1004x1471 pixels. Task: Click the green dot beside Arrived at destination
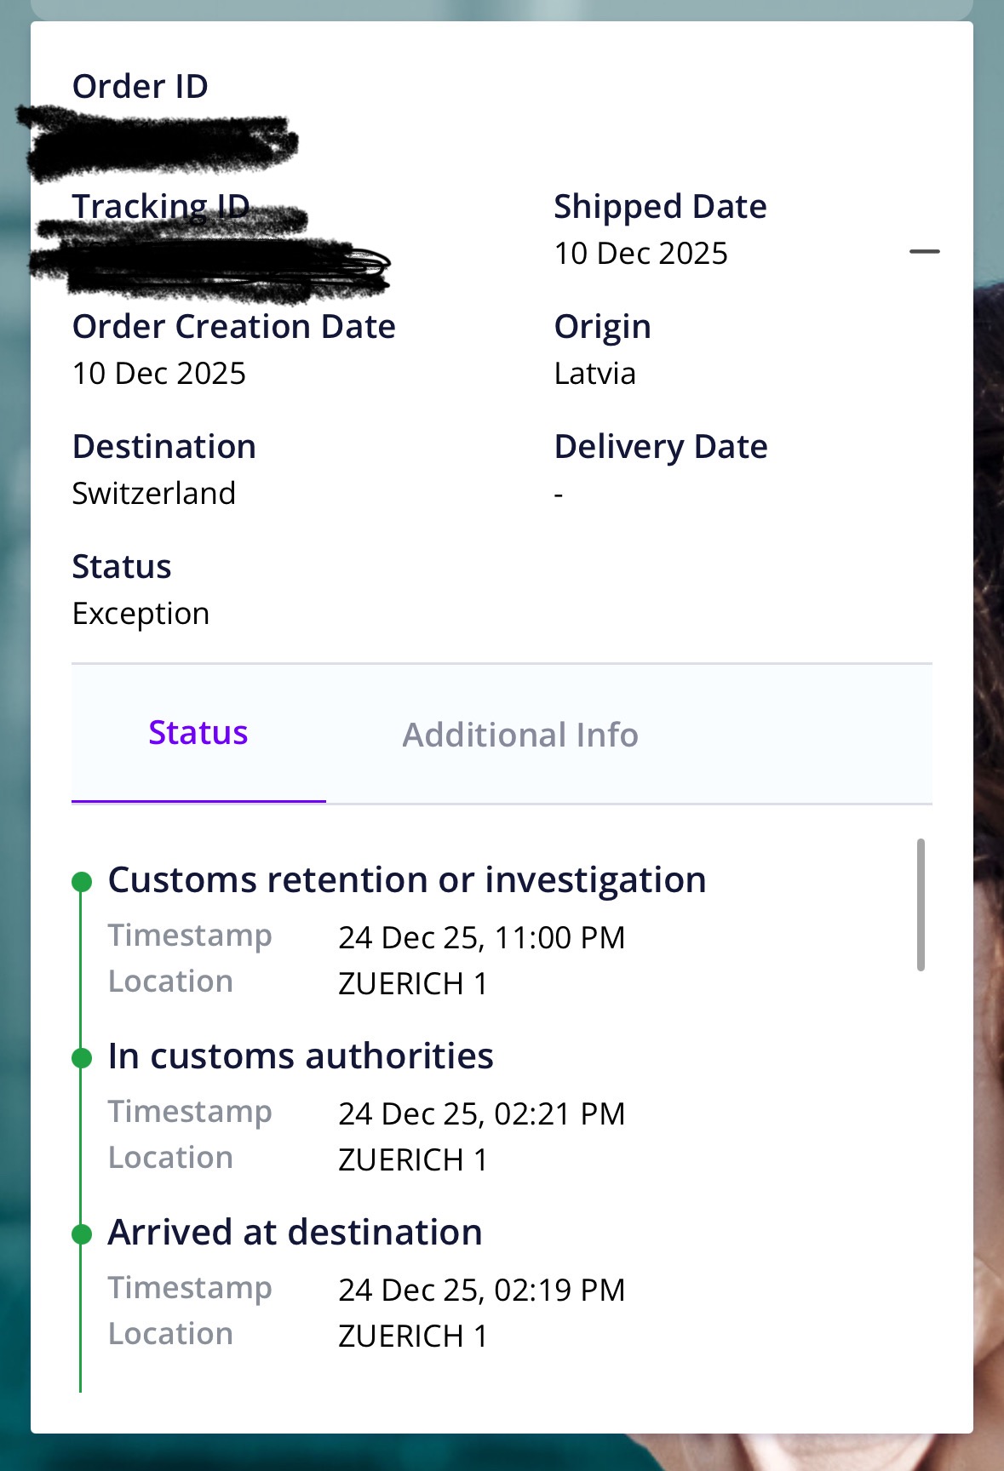[x=82, y=1234]
